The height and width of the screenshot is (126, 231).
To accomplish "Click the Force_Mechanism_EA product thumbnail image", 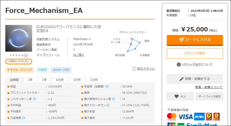I will coord(19,38).
